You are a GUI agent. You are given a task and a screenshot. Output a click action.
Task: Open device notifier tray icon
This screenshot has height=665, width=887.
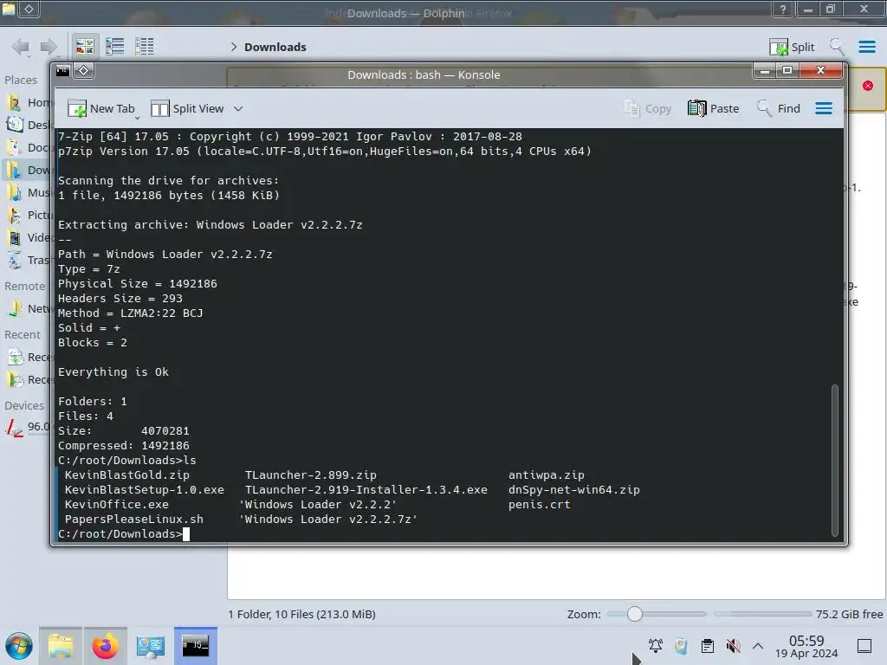(681, 646)
